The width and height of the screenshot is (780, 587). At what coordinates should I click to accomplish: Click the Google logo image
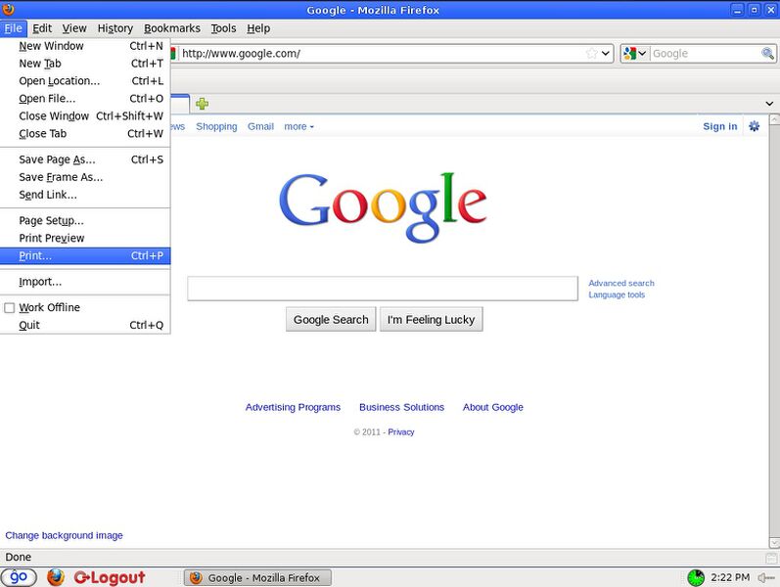tap(383, 207)
